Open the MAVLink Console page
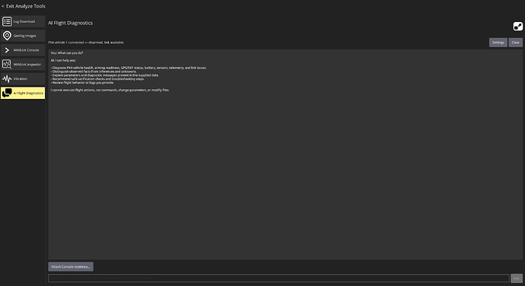 [23, 50]
